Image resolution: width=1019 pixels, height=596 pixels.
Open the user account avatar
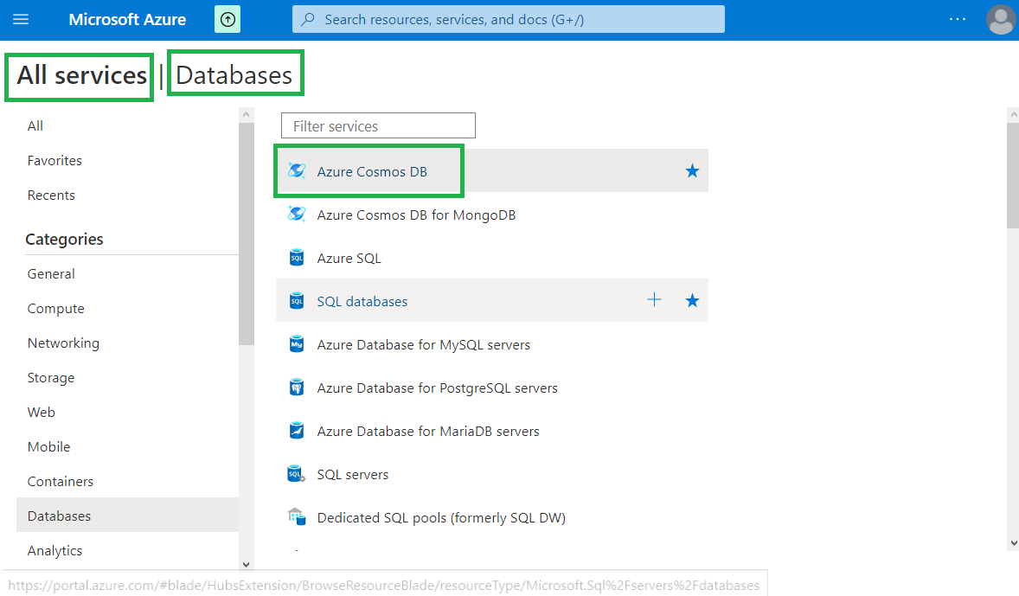click(1001, 20)
